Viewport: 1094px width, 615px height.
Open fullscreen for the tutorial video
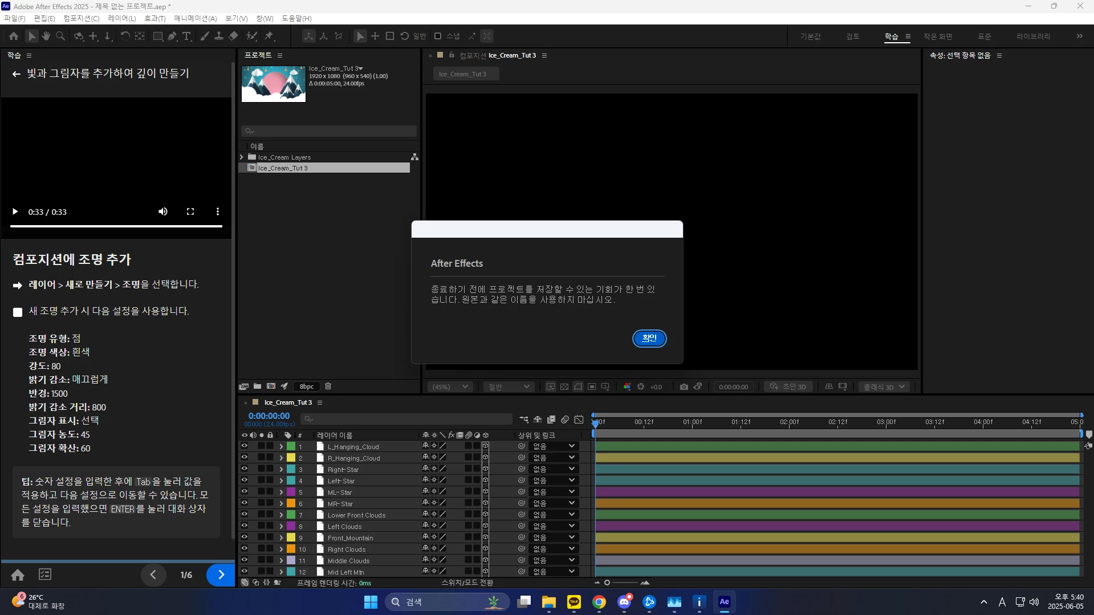click(x=190, y=212)
